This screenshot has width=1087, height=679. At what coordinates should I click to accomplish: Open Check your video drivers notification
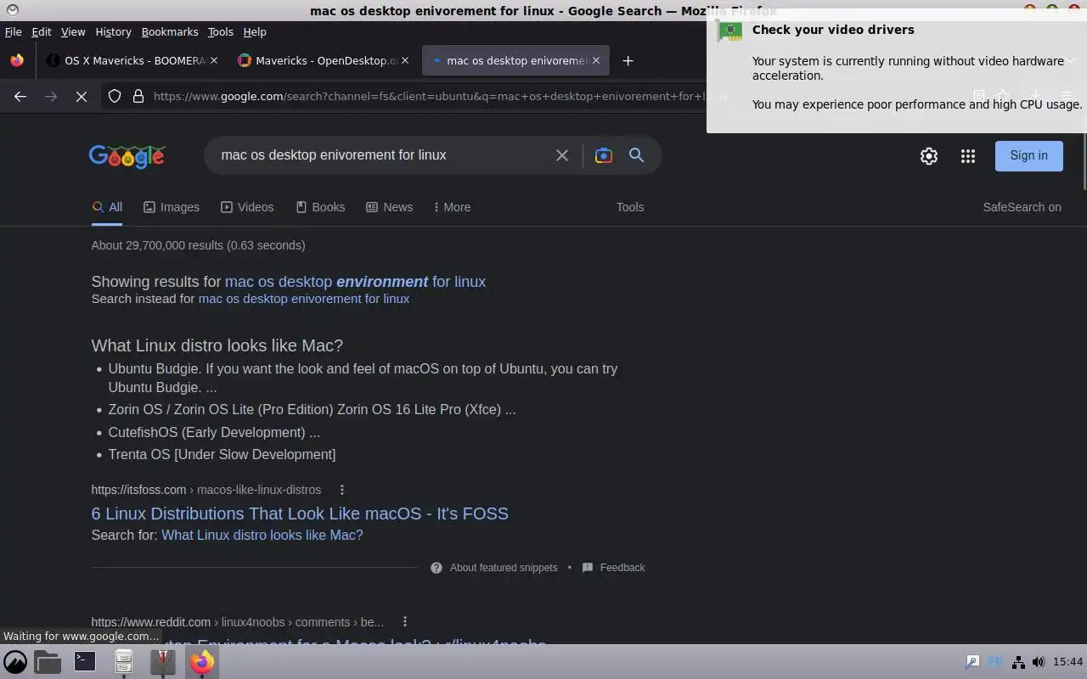click(x=897, y=70)
